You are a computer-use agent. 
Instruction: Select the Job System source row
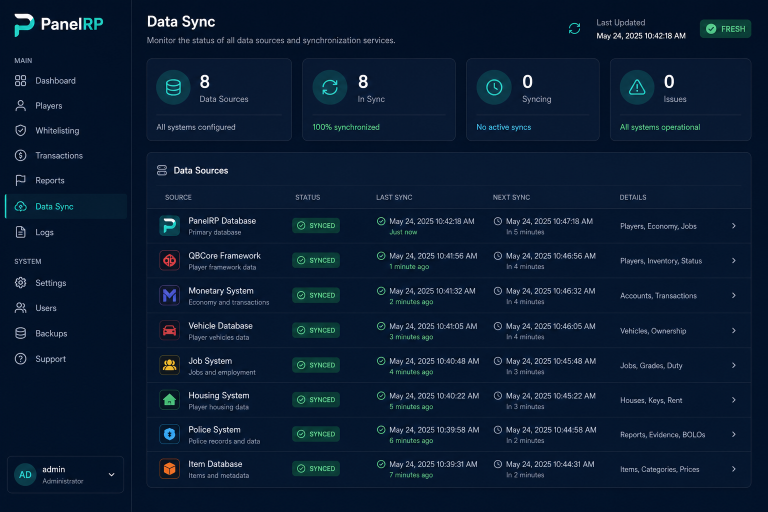(x=448, y=365)
